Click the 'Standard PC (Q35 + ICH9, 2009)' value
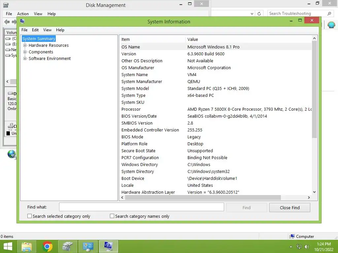The width and height of the screenshot is (338, 253). pos(218,88)
